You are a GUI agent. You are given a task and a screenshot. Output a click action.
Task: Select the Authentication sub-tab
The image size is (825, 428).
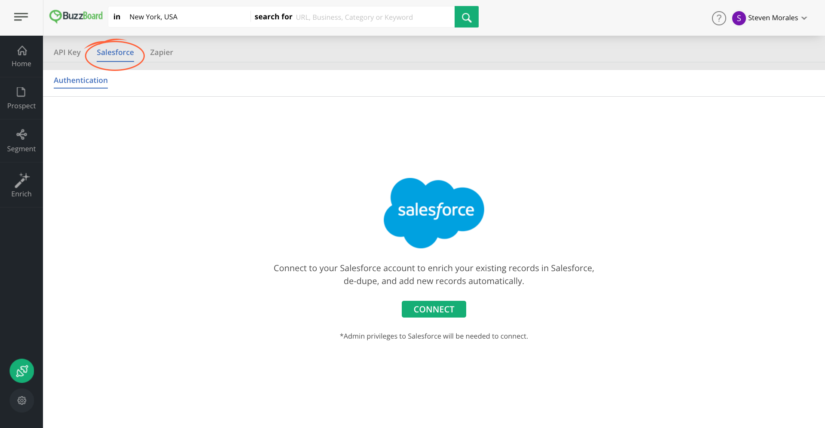coord(81,80)
